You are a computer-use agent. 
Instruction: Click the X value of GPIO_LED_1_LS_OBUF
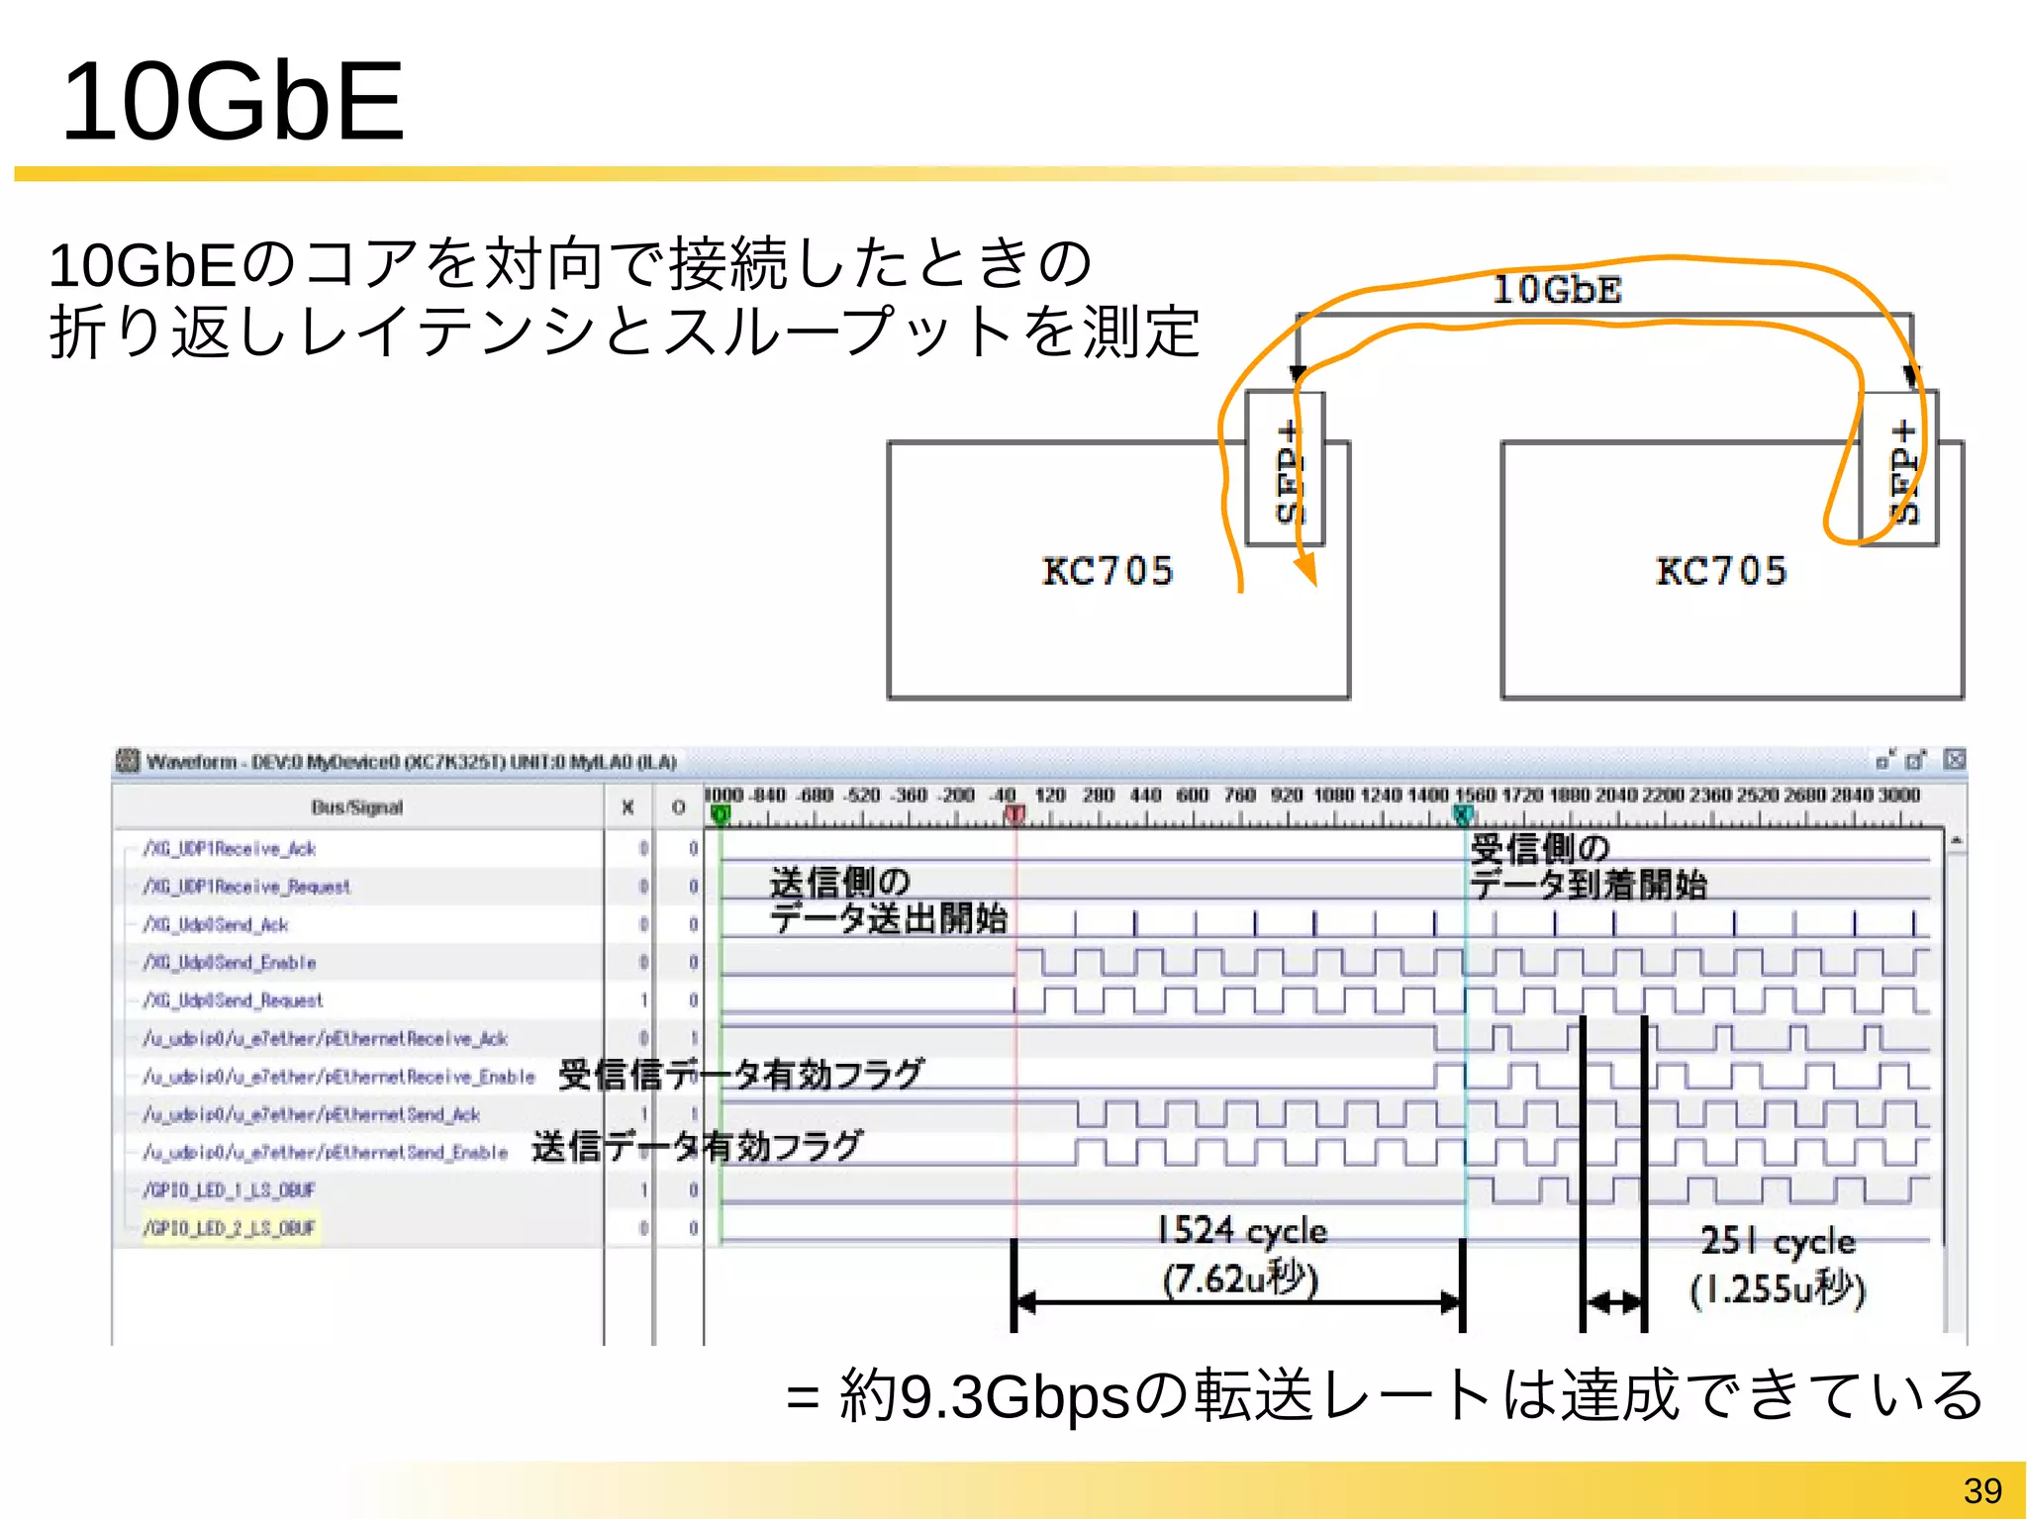[x=643, y=1189]
